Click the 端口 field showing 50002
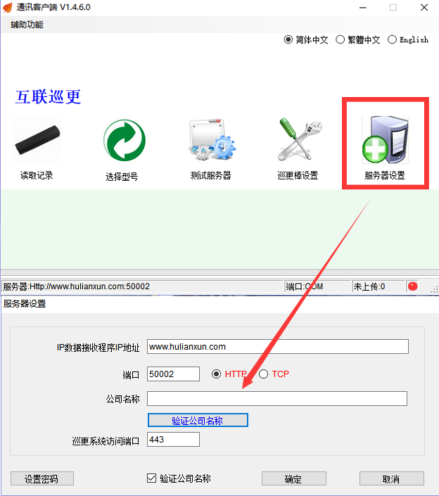Screen dimensions: 439x496 pyautogui.click(x=173, y=374)
